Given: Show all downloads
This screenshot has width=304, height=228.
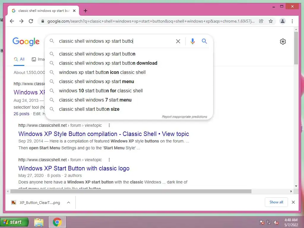Looking at the screenshot, I should (x=276, y=202).
